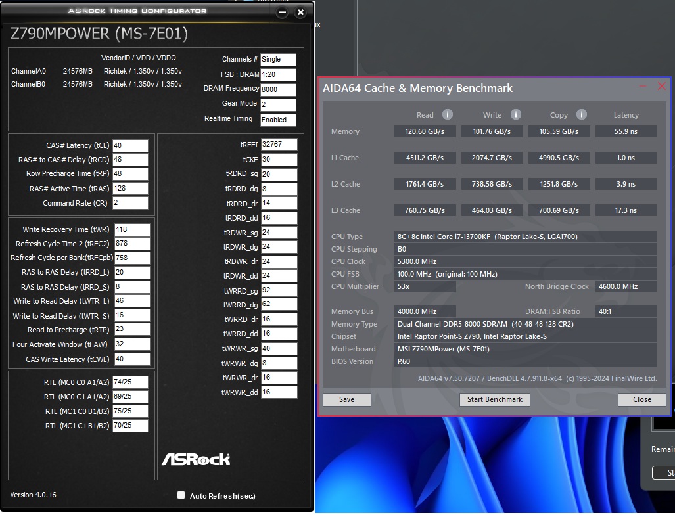675x519 pixels.
Task: Click the tWTR_S value field
Action: (x=132, y=315)
